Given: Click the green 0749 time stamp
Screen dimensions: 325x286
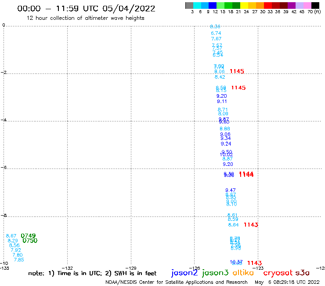Looking at the screenshot, I should (28, 236).
